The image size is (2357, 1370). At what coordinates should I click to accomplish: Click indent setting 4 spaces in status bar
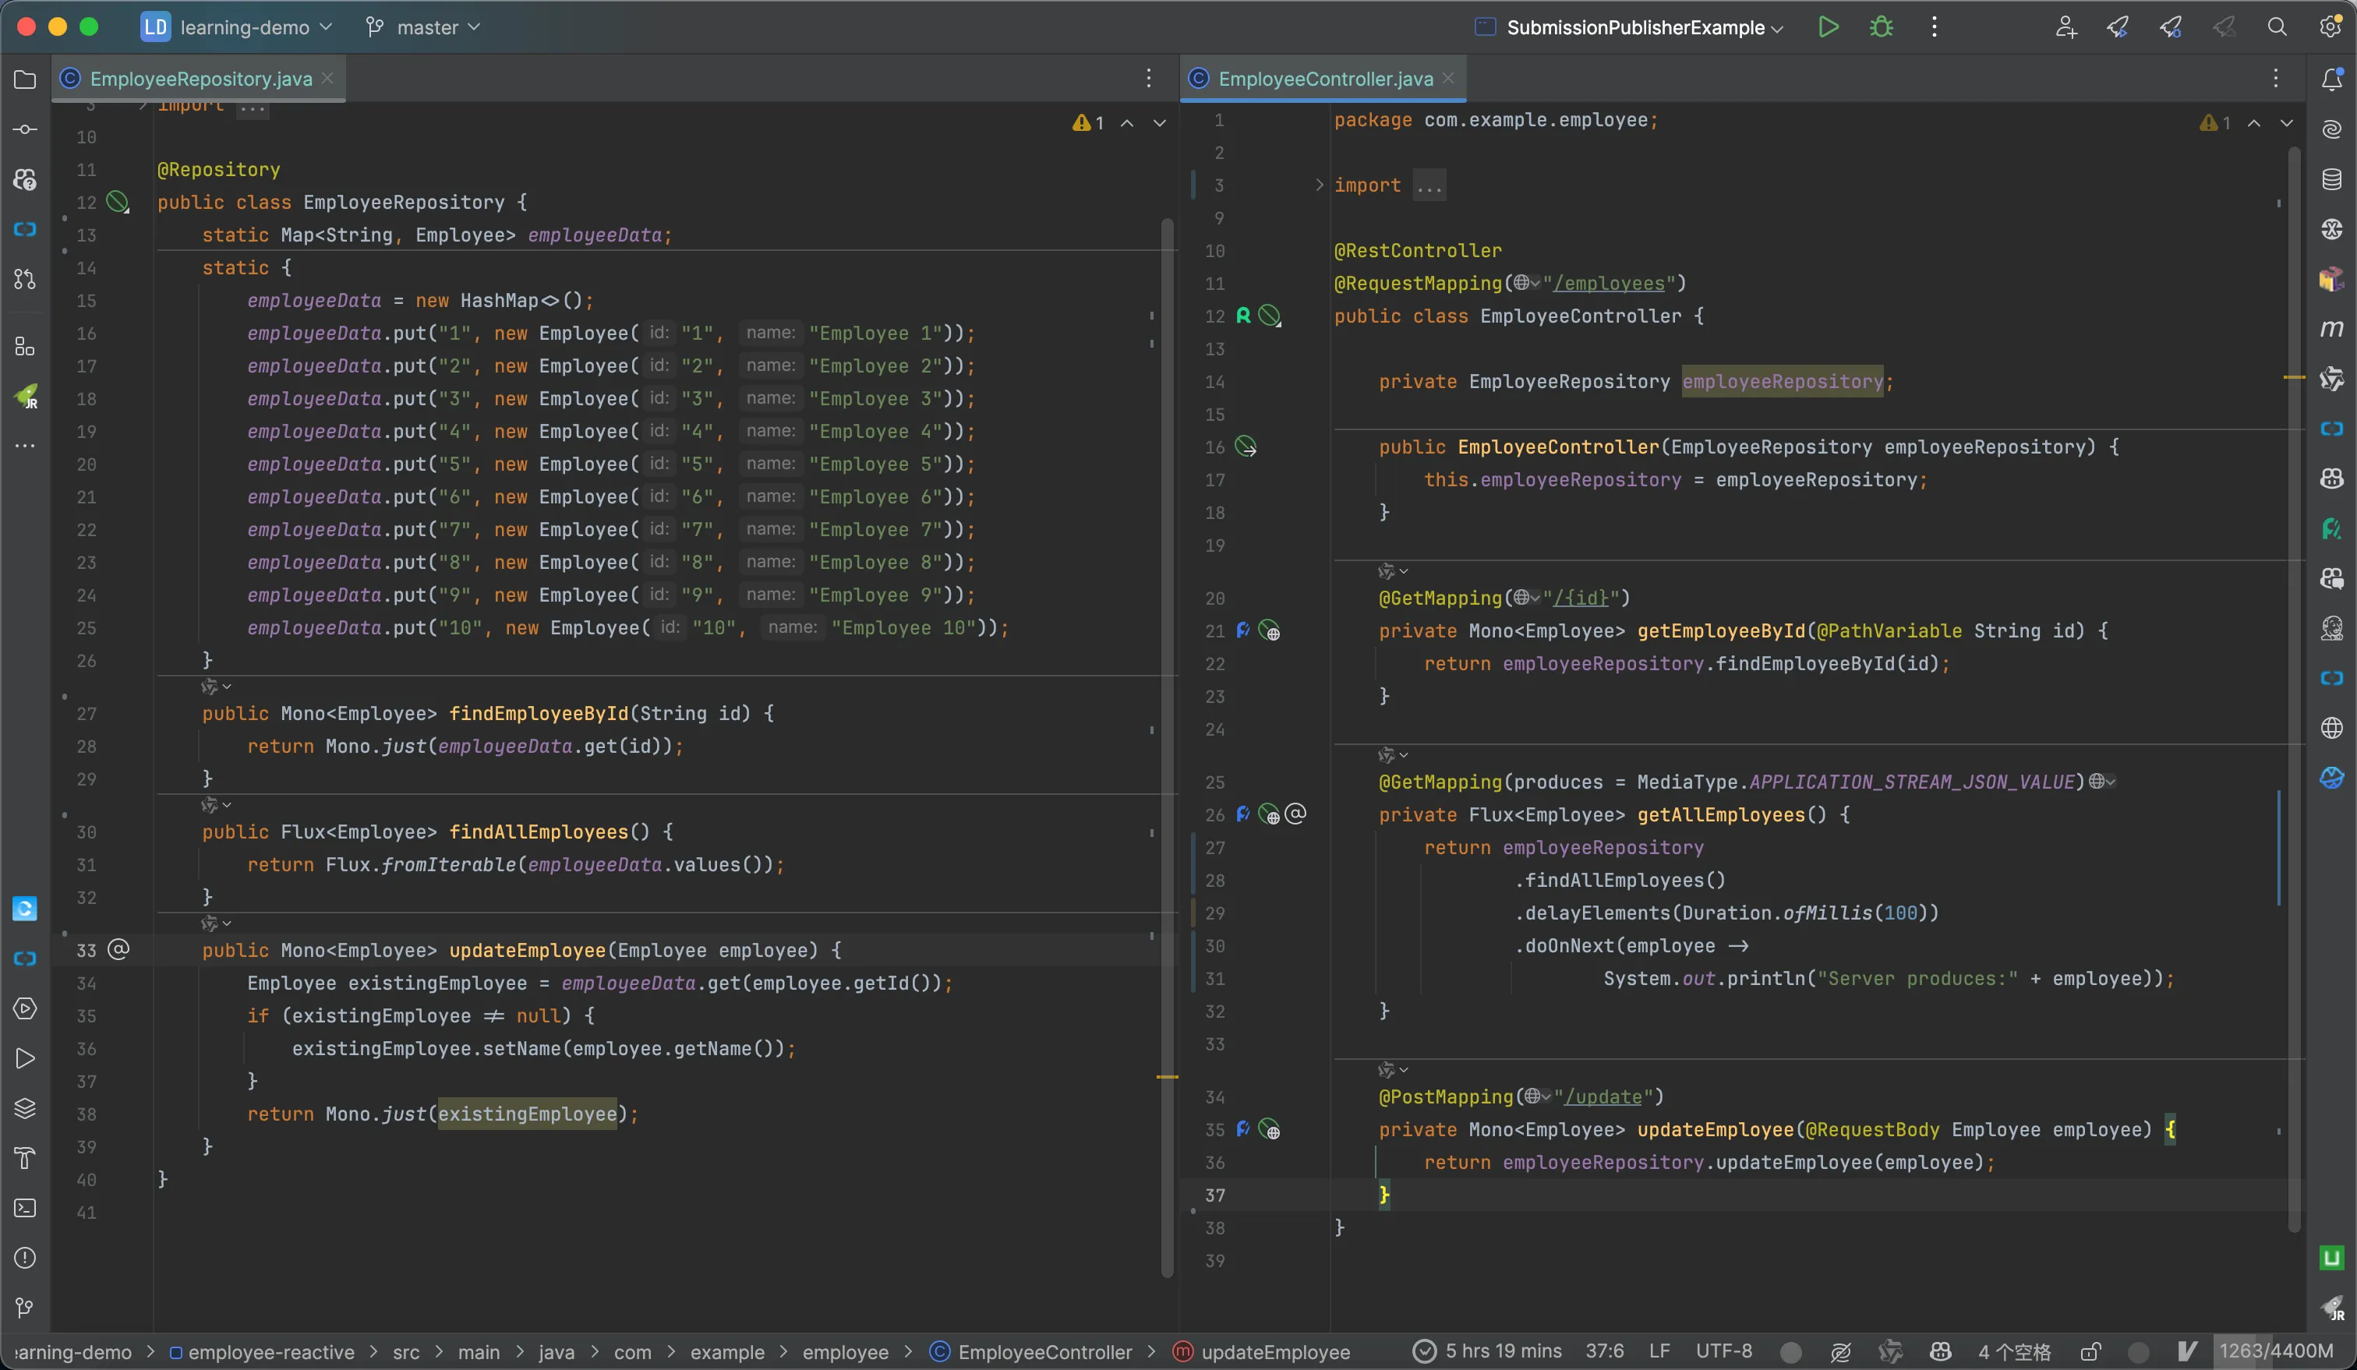tap(2015, 1352)
